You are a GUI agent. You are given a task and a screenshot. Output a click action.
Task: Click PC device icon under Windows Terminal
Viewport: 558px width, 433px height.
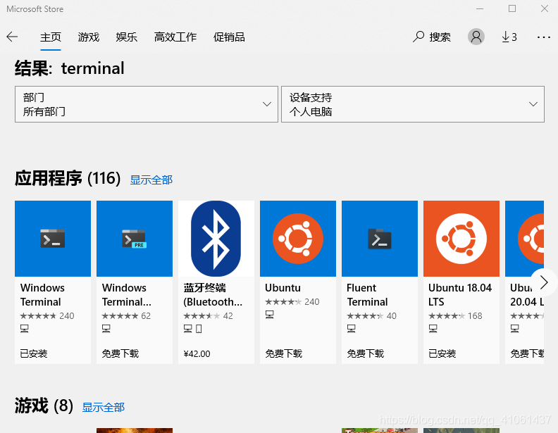click(25, 329)
